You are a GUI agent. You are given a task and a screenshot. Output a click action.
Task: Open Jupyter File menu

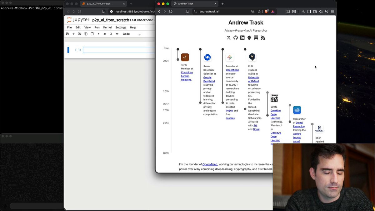pos(69,28)
